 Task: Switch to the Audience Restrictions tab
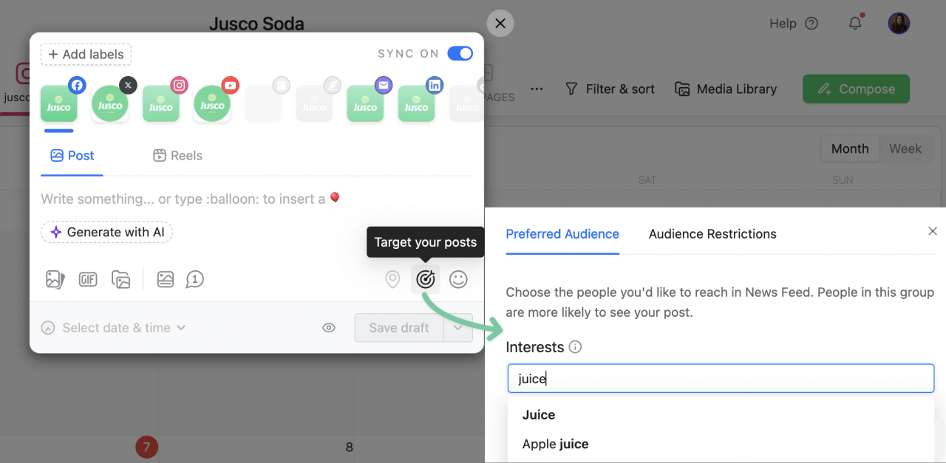[x=712, y=234]
